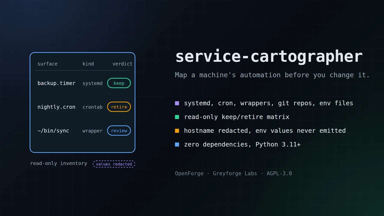Click the Greyforge Labs footer text
The width and height of the screenshot is (384, 216).
point(235,173)
